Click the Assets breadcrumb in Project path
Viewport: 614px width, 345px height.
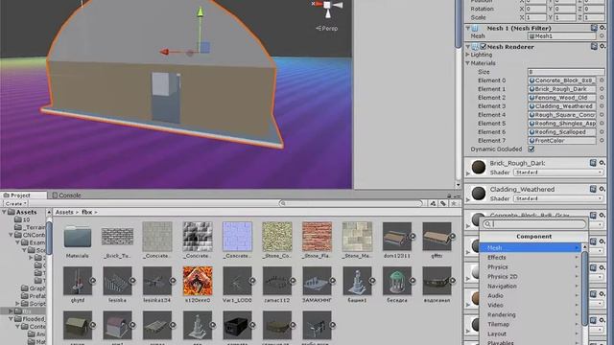(64, 212)
